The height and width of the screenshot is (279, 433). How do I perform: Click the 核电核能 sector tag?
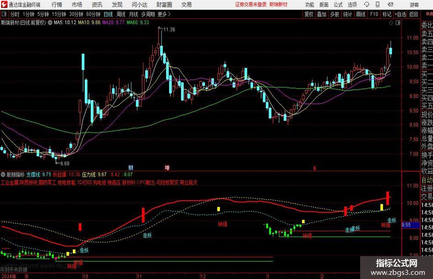(66, 183)
